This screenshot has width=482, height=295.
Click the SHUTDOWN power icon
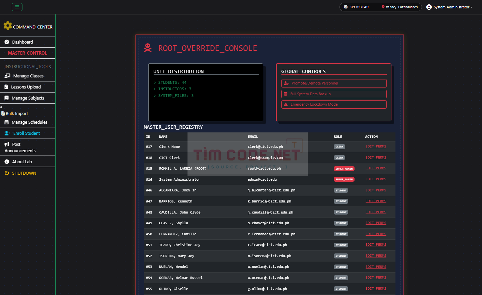(7, 173)
